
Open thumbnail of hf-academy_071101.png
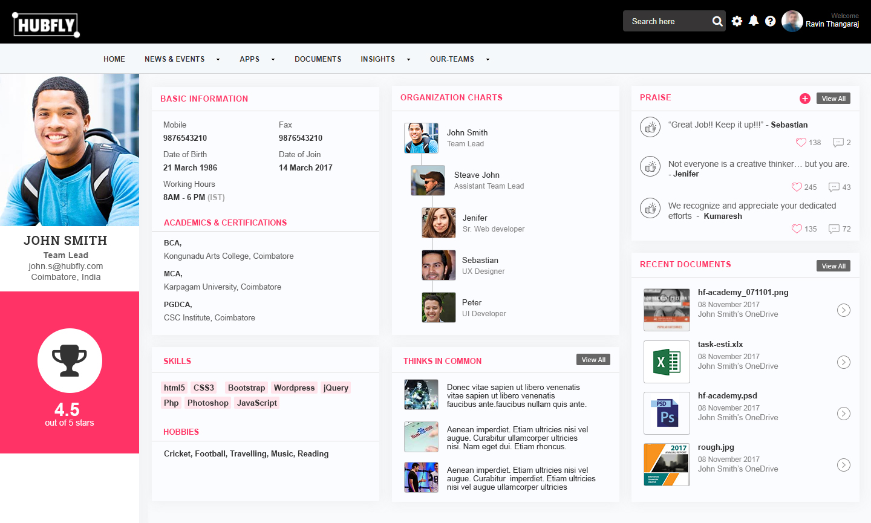pyautogui.click(x=667, y=310)
